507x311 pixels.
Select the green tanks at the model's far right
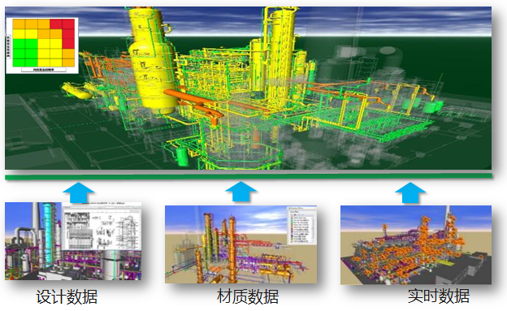point(422,106)
